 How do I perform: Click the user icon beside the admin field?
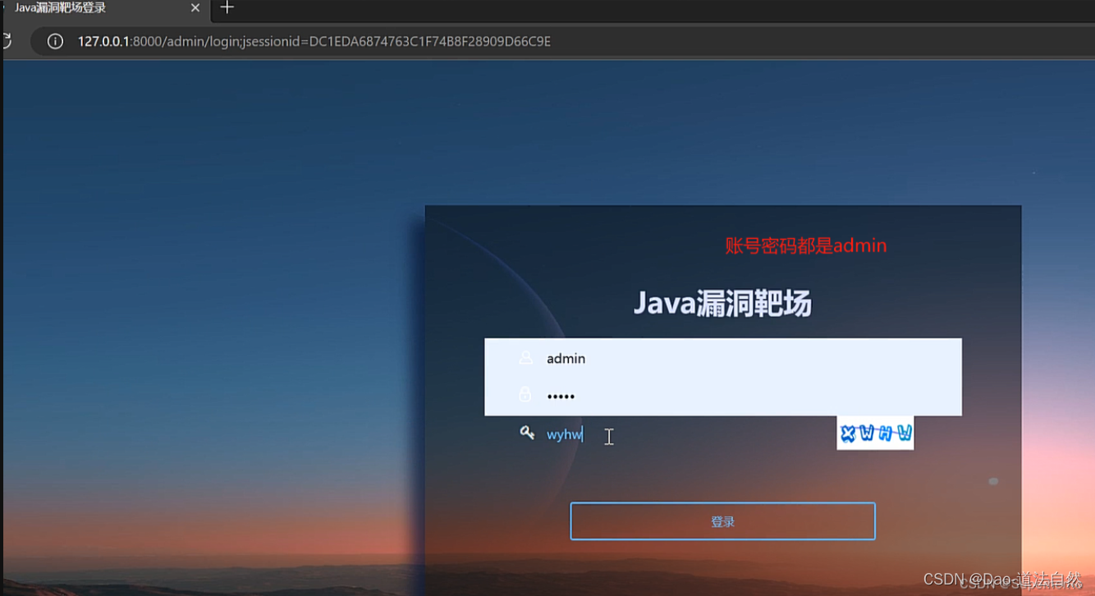525,356
